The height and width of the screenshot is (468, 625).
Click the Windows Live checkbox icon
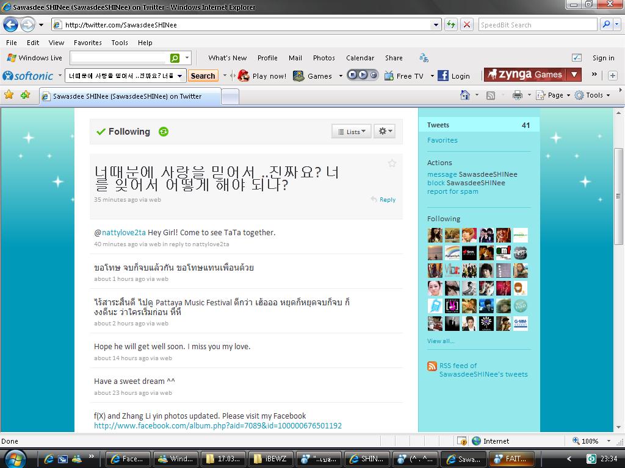[577, 58]
